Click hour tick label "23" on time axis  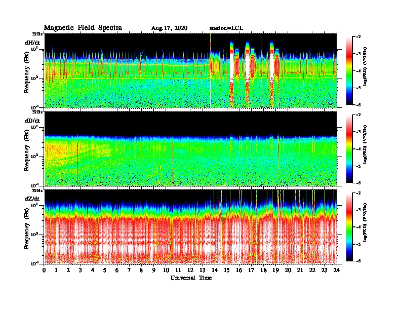coord(324,270)
